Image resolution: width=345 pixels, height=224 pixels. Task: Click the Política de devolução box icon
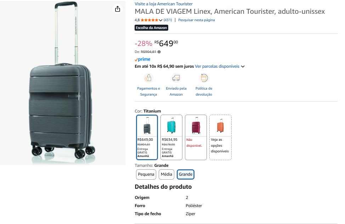[x=204, y=78]
